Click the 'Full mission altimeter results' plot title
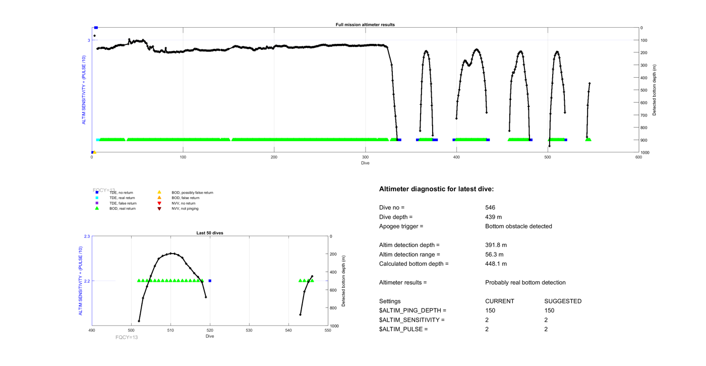Viewport: 706px width, 366px height. pyautogui.click(x=365, y=25)
